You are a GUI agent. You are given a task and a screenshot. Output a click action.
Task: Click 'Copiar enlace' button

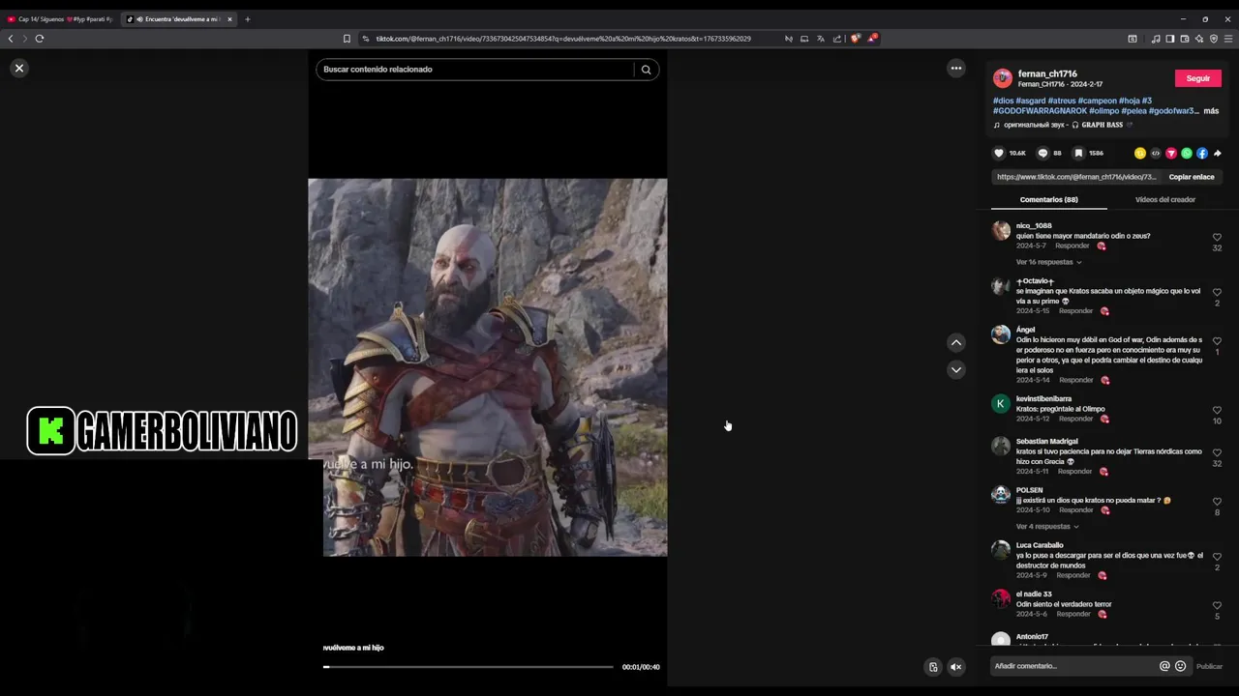click(1191, 177)
